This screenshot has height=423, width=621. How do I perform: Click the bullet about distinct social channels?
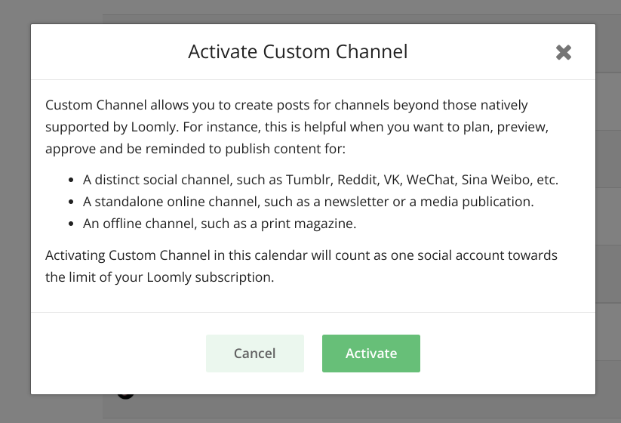tap(321, 180)
